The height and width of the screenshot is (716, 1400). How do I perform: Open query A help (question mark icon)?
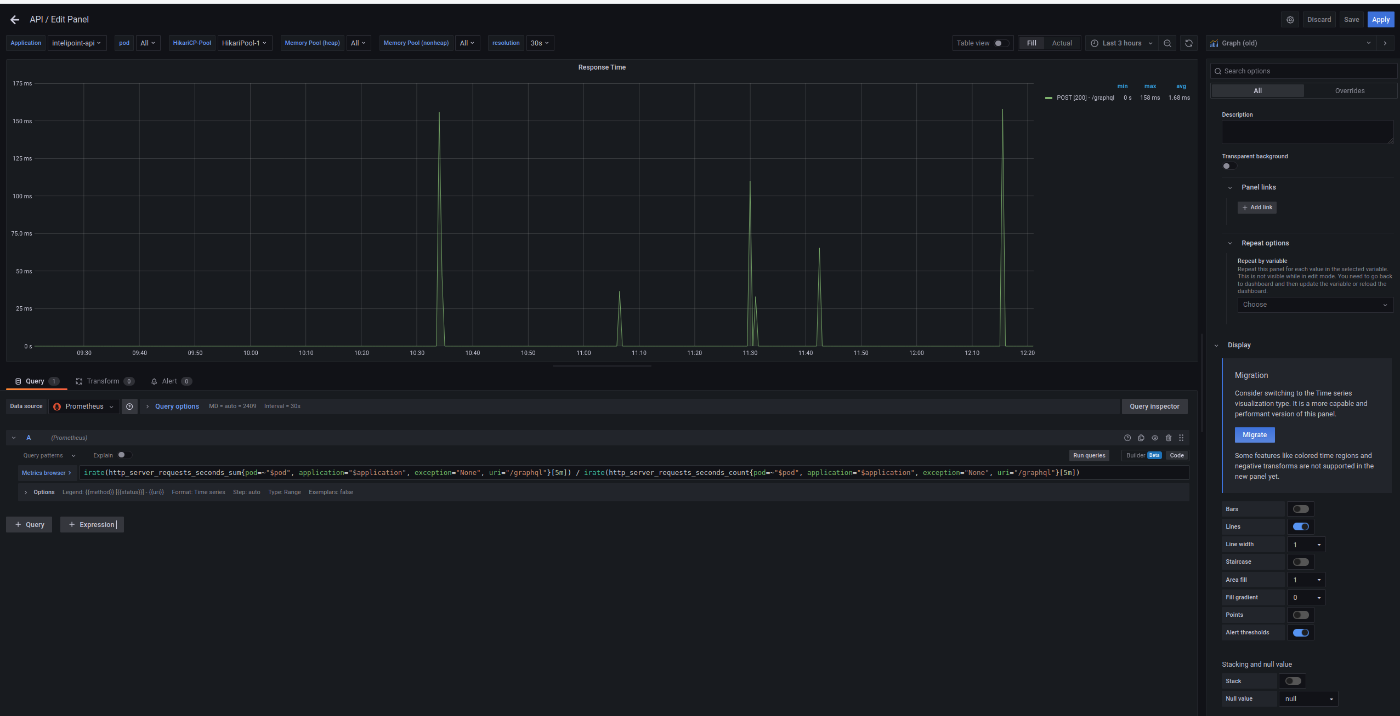coord(1127,438)
